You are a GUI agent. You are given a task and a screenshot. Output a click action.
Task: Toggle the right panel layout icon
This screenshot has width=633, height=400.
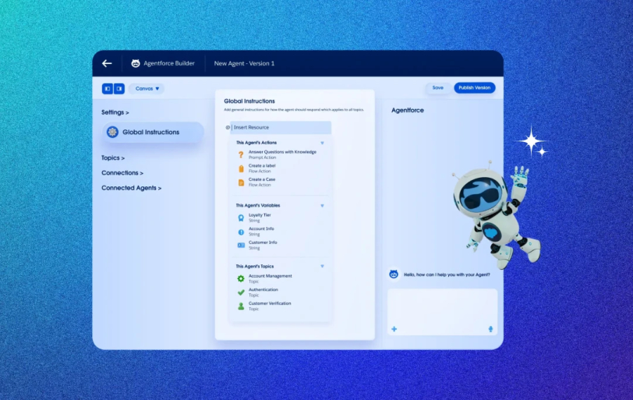click(x=119, y=89)
